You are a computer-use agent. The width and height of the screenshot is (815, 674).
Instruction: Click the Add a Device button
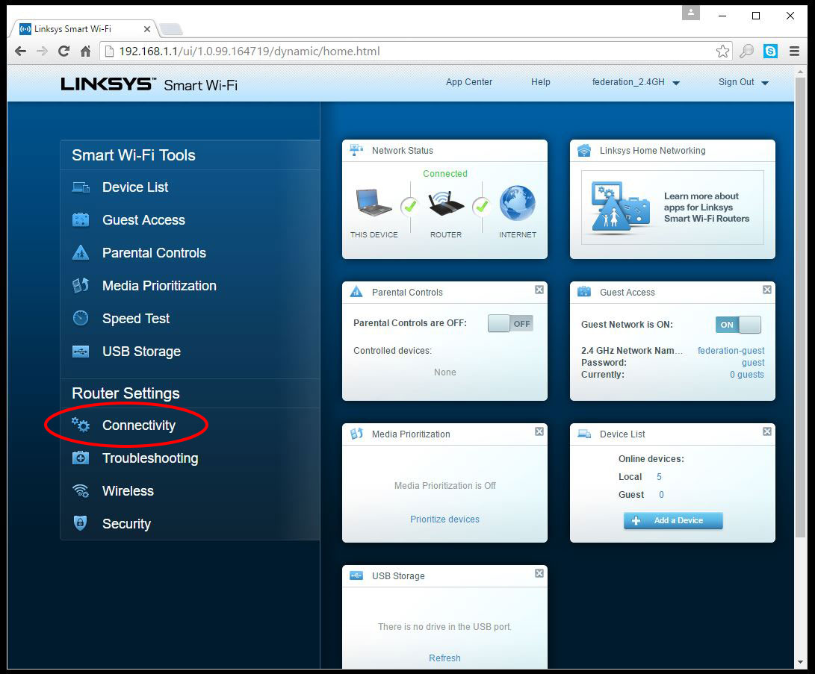[x=673, y=520]
